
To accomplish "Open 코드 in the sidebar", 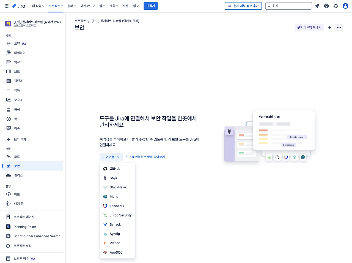I will point(32,157).
